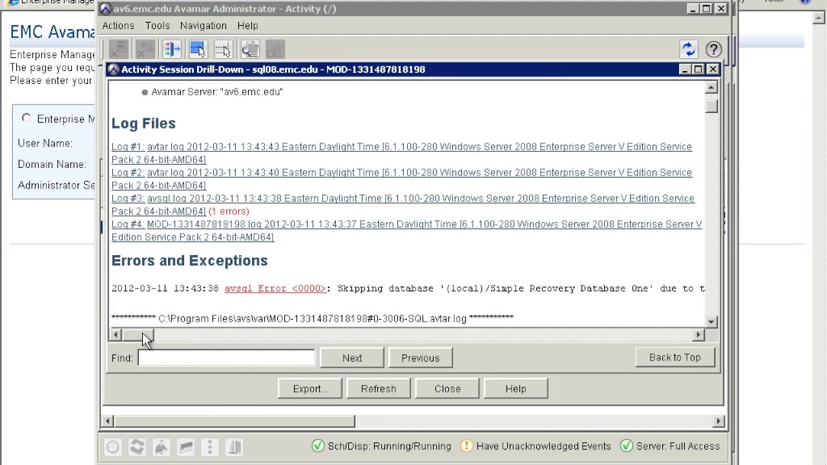Click outer horizontal scrollbar left arrow
The width and height of the screenshot is (827, 465).
(108, 421)
